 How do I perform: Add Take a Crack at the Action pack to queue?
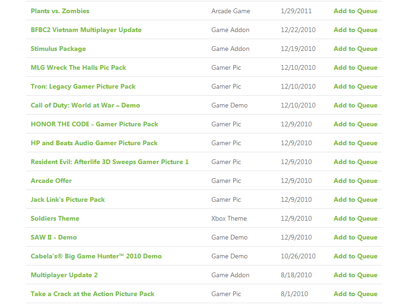pyautogui.click(x=355, y=294)
